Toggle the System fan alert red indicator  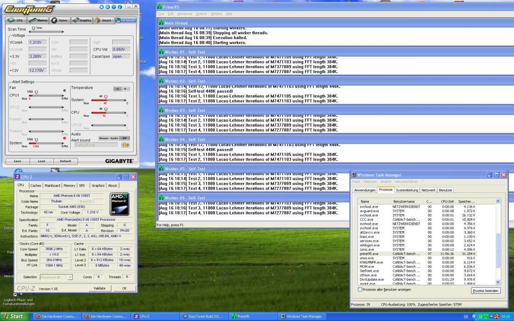pyautogui.click(x=64, y=138)
